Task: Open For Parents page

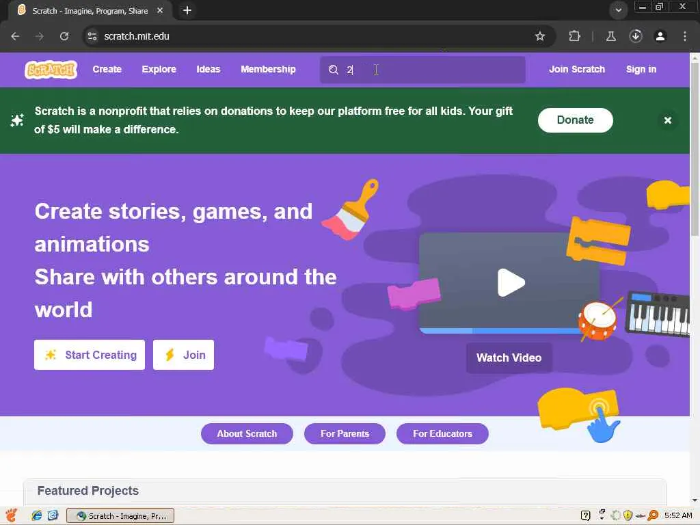Action: (x=345, y=433)
